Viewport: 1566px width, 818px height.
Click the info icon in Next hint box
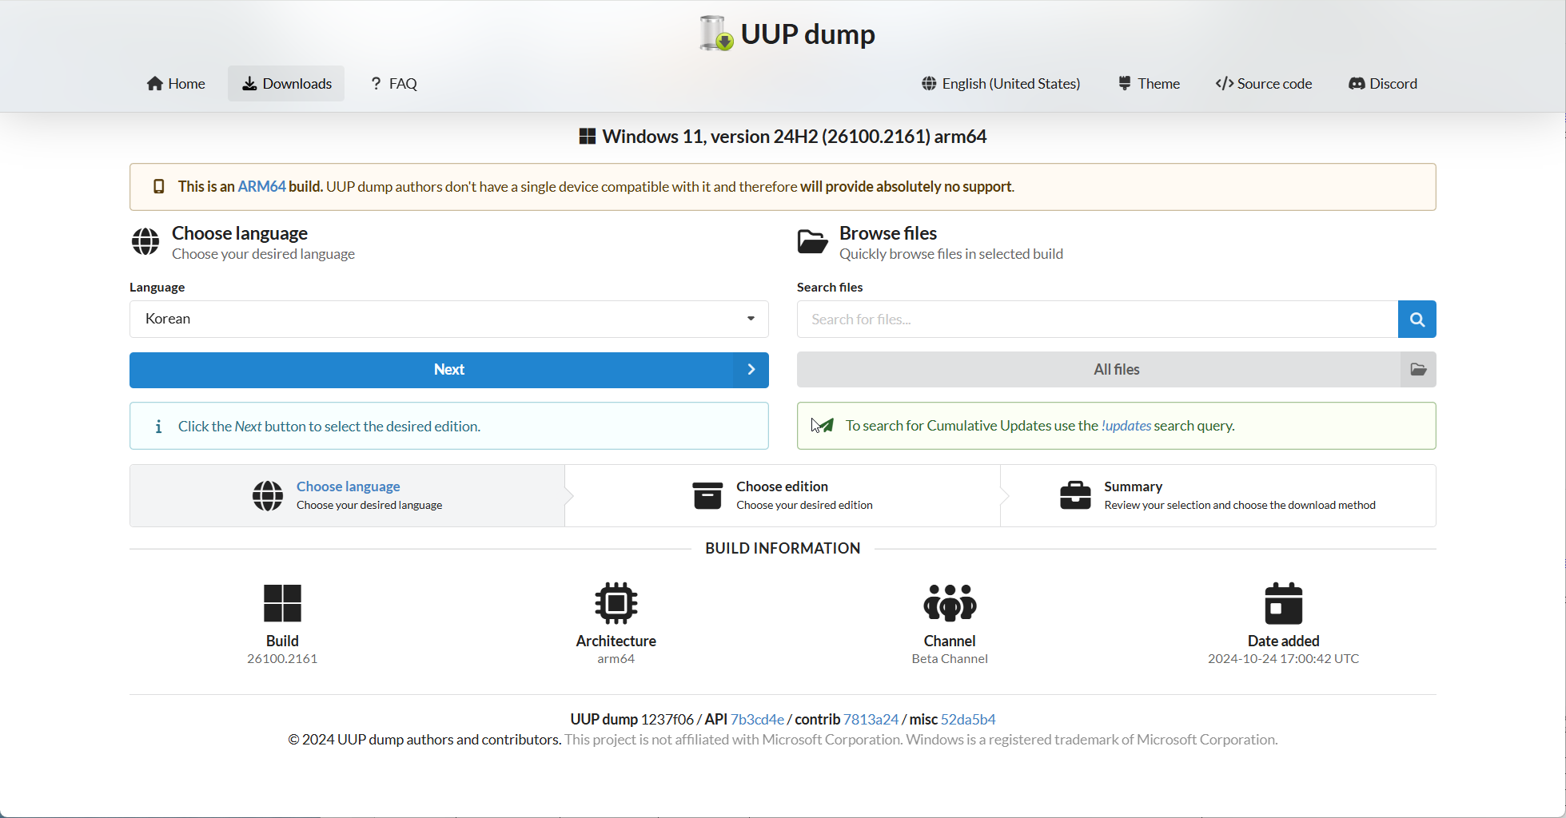tap(158, 427)
